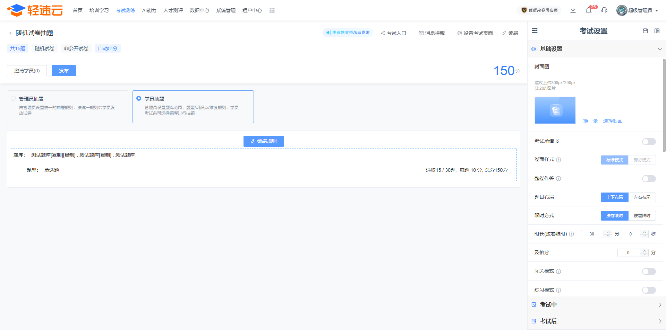This screenshot has height=330, width=666.
Task: Open the app grid icon in navigation
Action: click(272, 10)
